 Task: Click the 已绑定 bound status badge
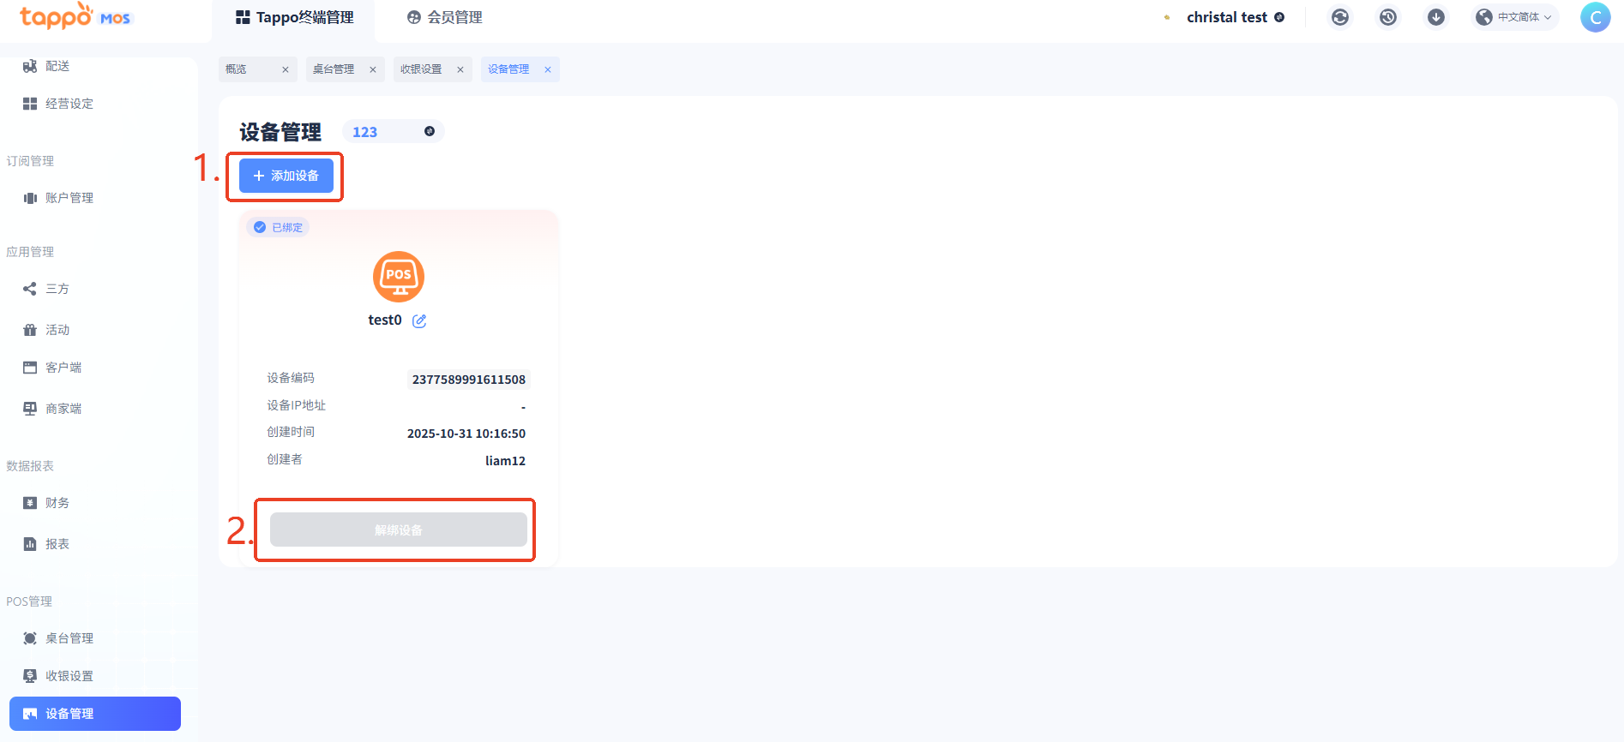click(x=279, y=228)
